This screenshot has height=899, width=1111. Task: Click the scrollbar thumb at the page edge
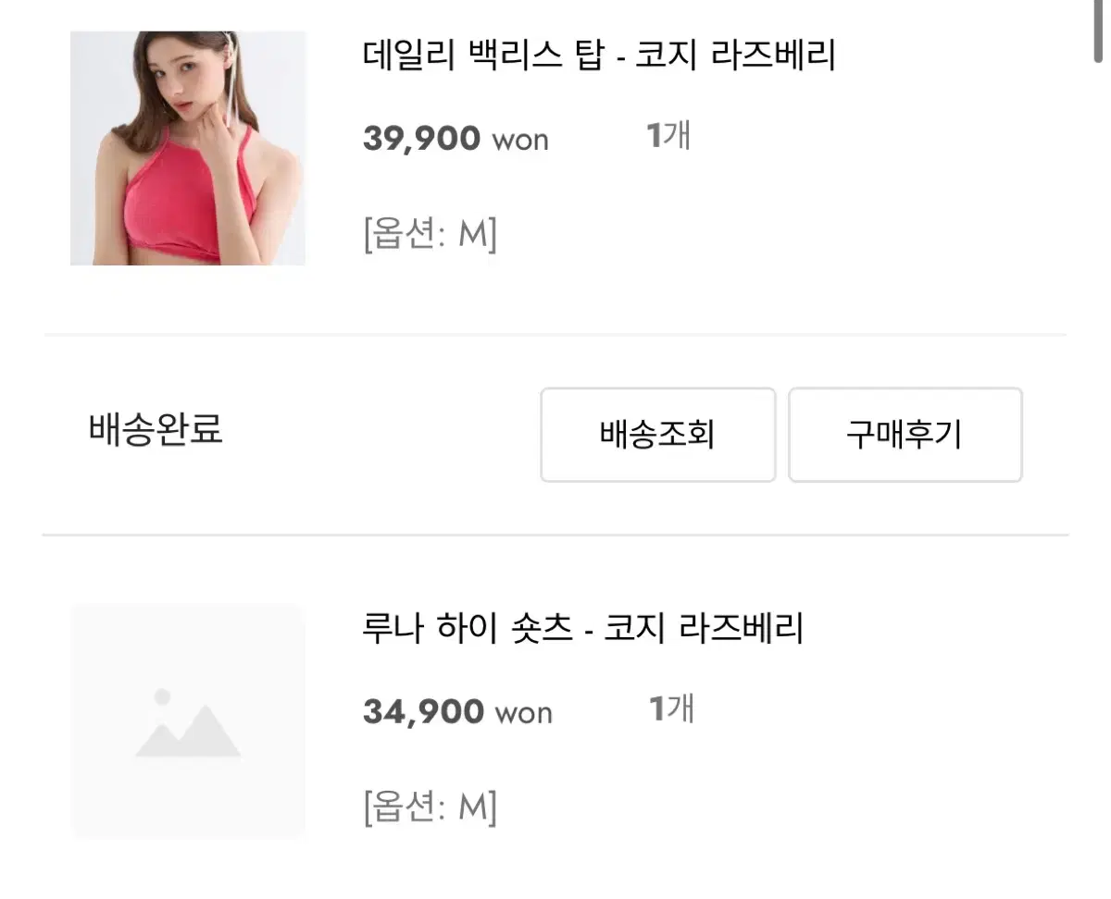click(1099, 31)
